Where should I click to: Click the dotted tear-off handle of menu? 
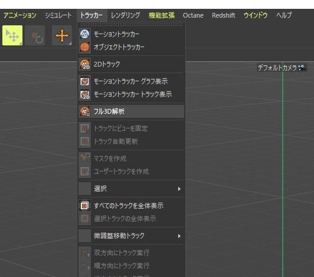click(132, 25)
